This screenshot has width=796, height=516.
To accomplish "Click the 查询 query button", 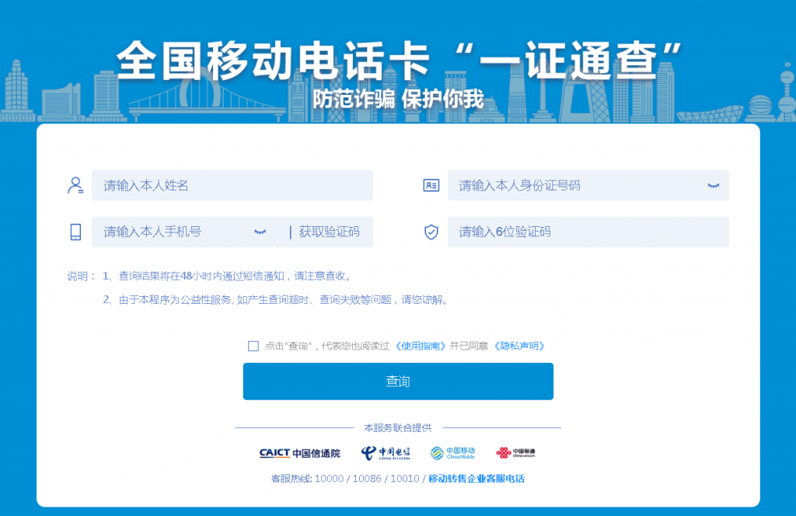I will 399,381.
